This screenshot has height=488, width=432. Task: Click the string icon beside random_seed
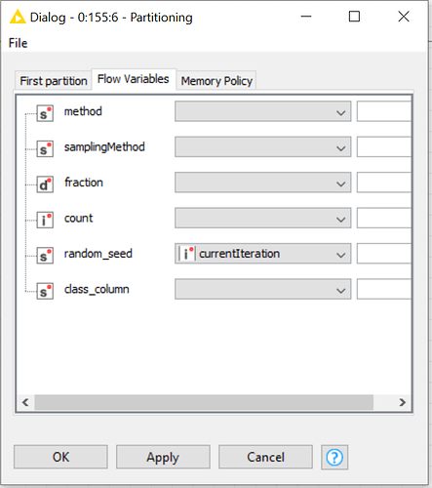(x=45, y=256)
